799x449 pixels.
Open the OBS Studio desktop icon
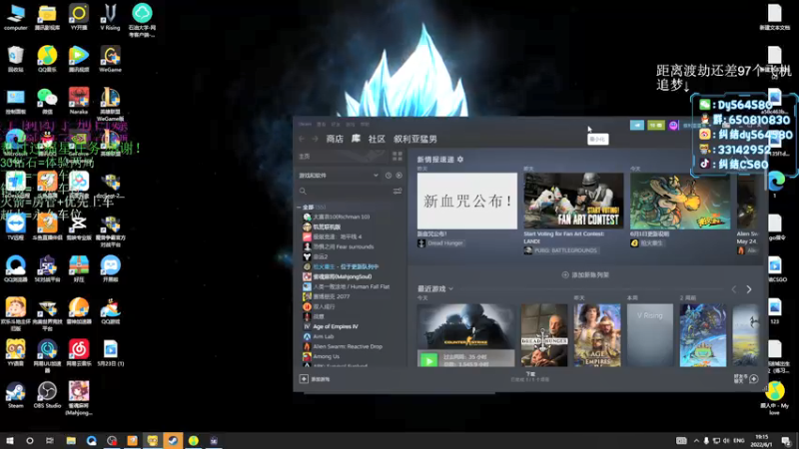[47, 395]
